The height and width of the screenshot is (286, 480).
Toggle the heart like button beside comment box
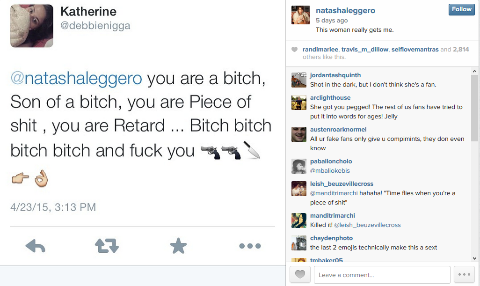pos(300,275)
